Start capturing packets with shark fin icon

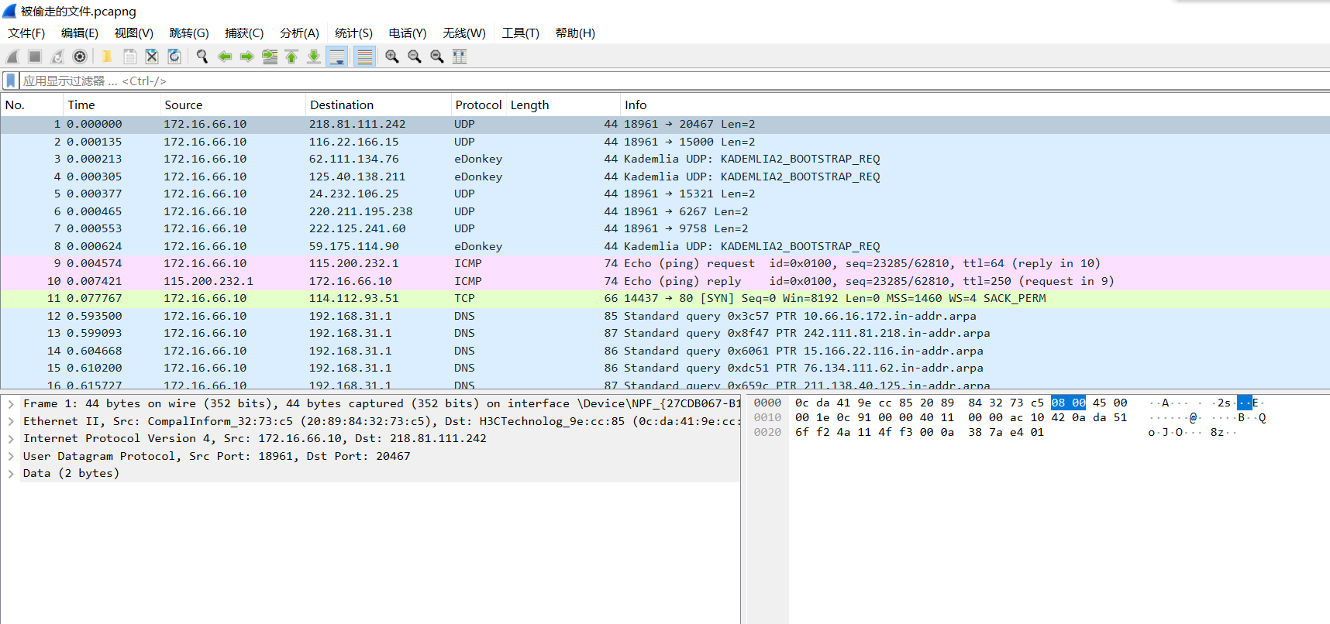[12, 57]
